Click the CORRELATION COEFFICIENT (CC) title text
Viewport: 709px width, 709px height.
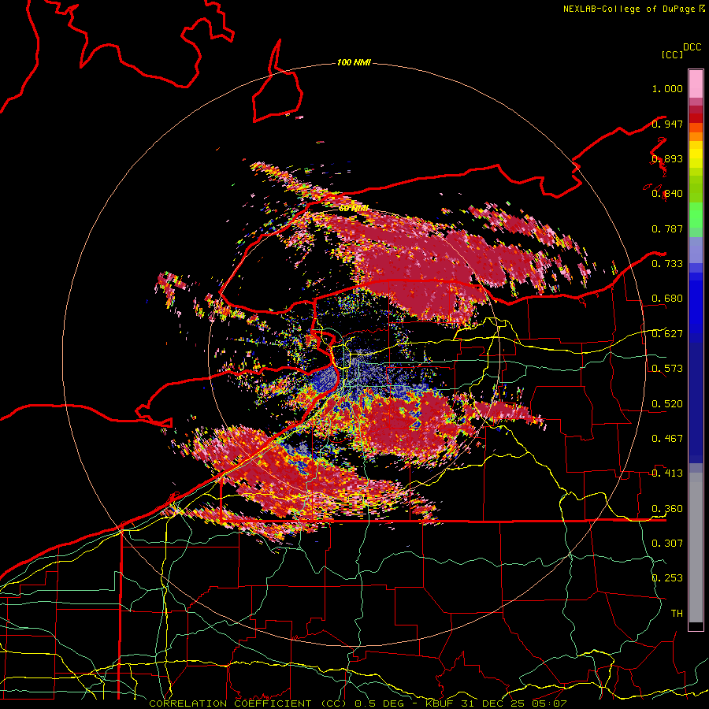pos(248,703)
